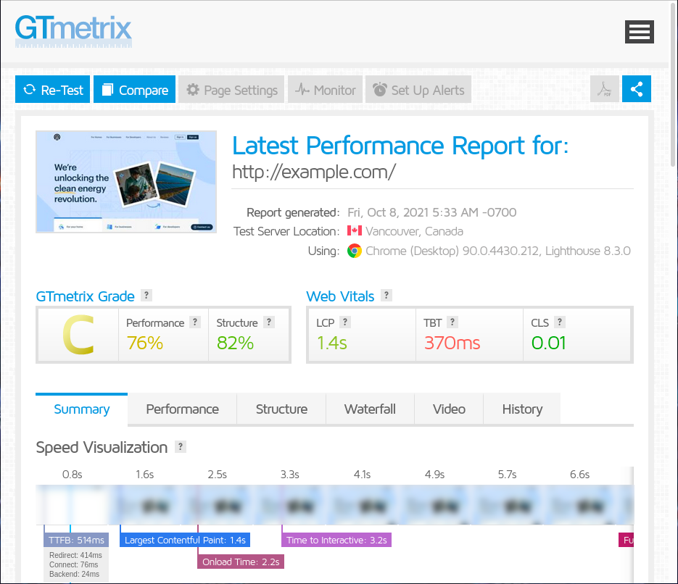The image size is (678, 584).
Task: Click the Onload Time: 2.2s marker
Action: tap(241, 562)
